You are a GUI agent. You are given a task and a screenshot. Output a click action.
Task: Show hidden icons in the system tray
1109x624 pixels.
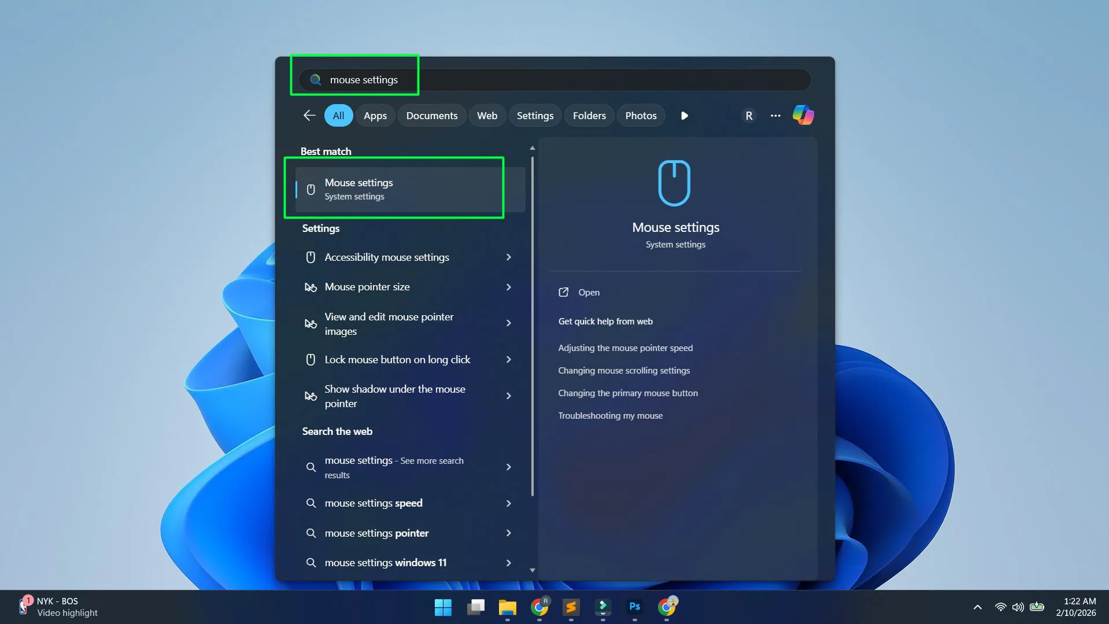(x=978, y=607)
